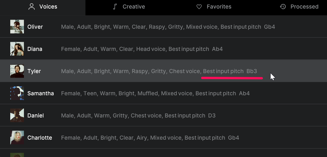Switch to the Favorites tab

pos(214,7)
